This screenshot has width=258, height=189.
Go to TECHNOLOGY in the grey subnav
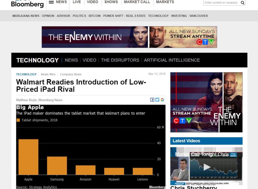158,16
